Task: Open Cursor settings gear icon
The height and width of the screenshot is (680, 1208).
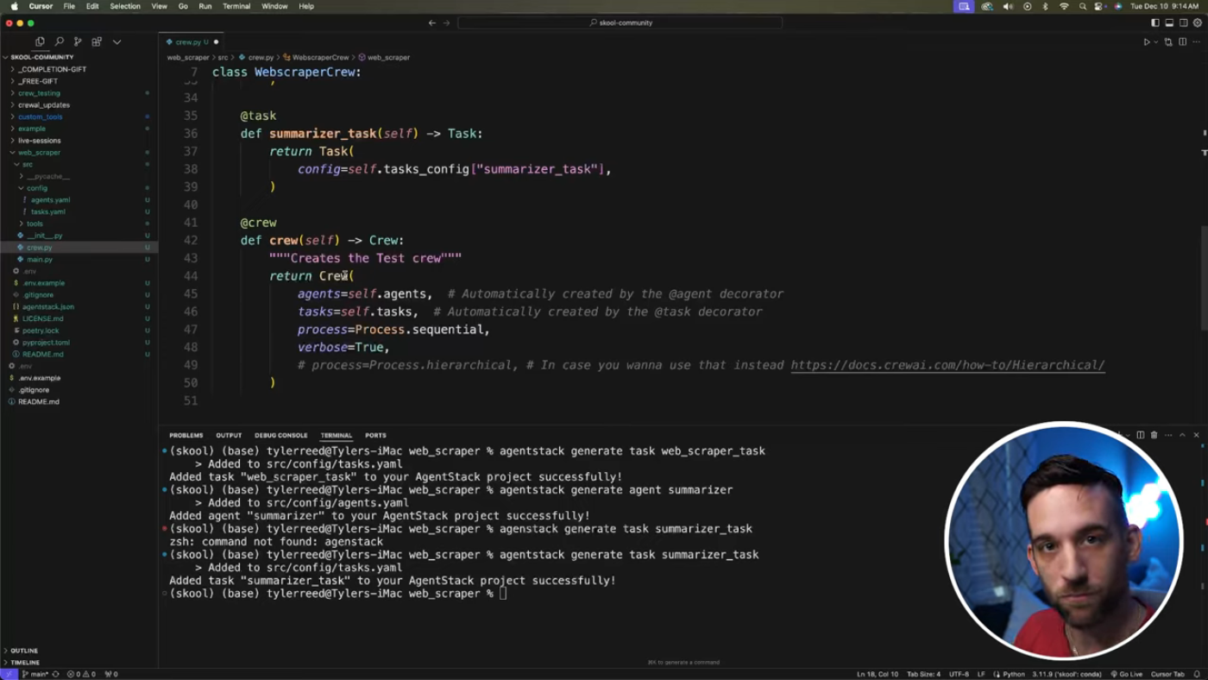Action: pos(1197,23)
